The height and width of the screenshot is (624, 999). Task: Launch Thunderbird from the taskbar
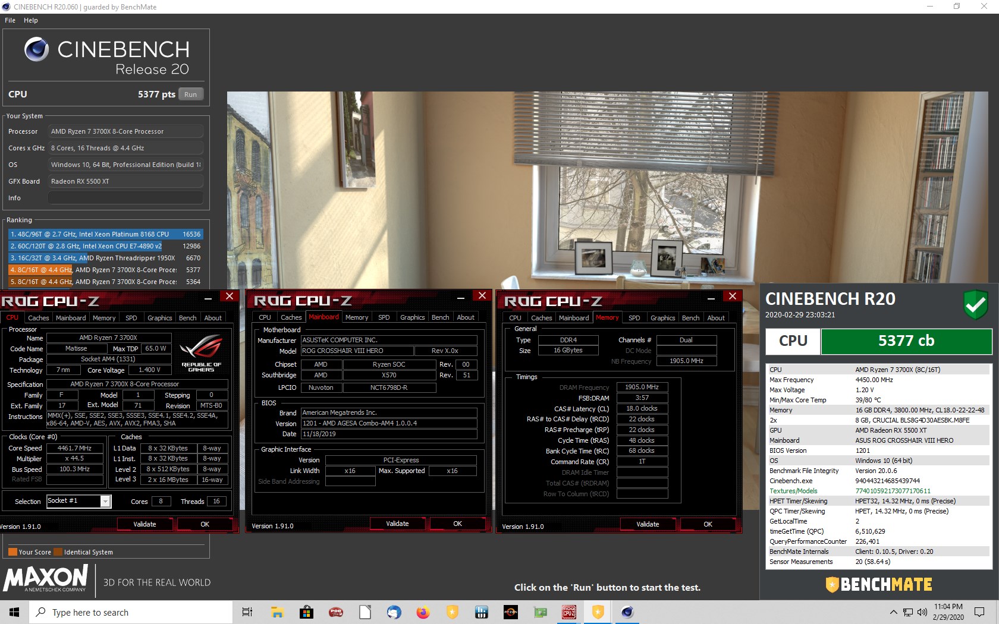pyautogui.click(x=394, y=612)
